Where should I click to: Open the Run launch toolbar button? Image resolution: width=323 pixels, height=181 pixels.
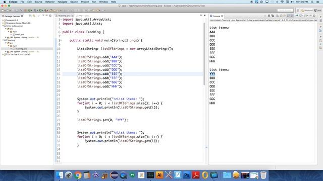(40, 10)
